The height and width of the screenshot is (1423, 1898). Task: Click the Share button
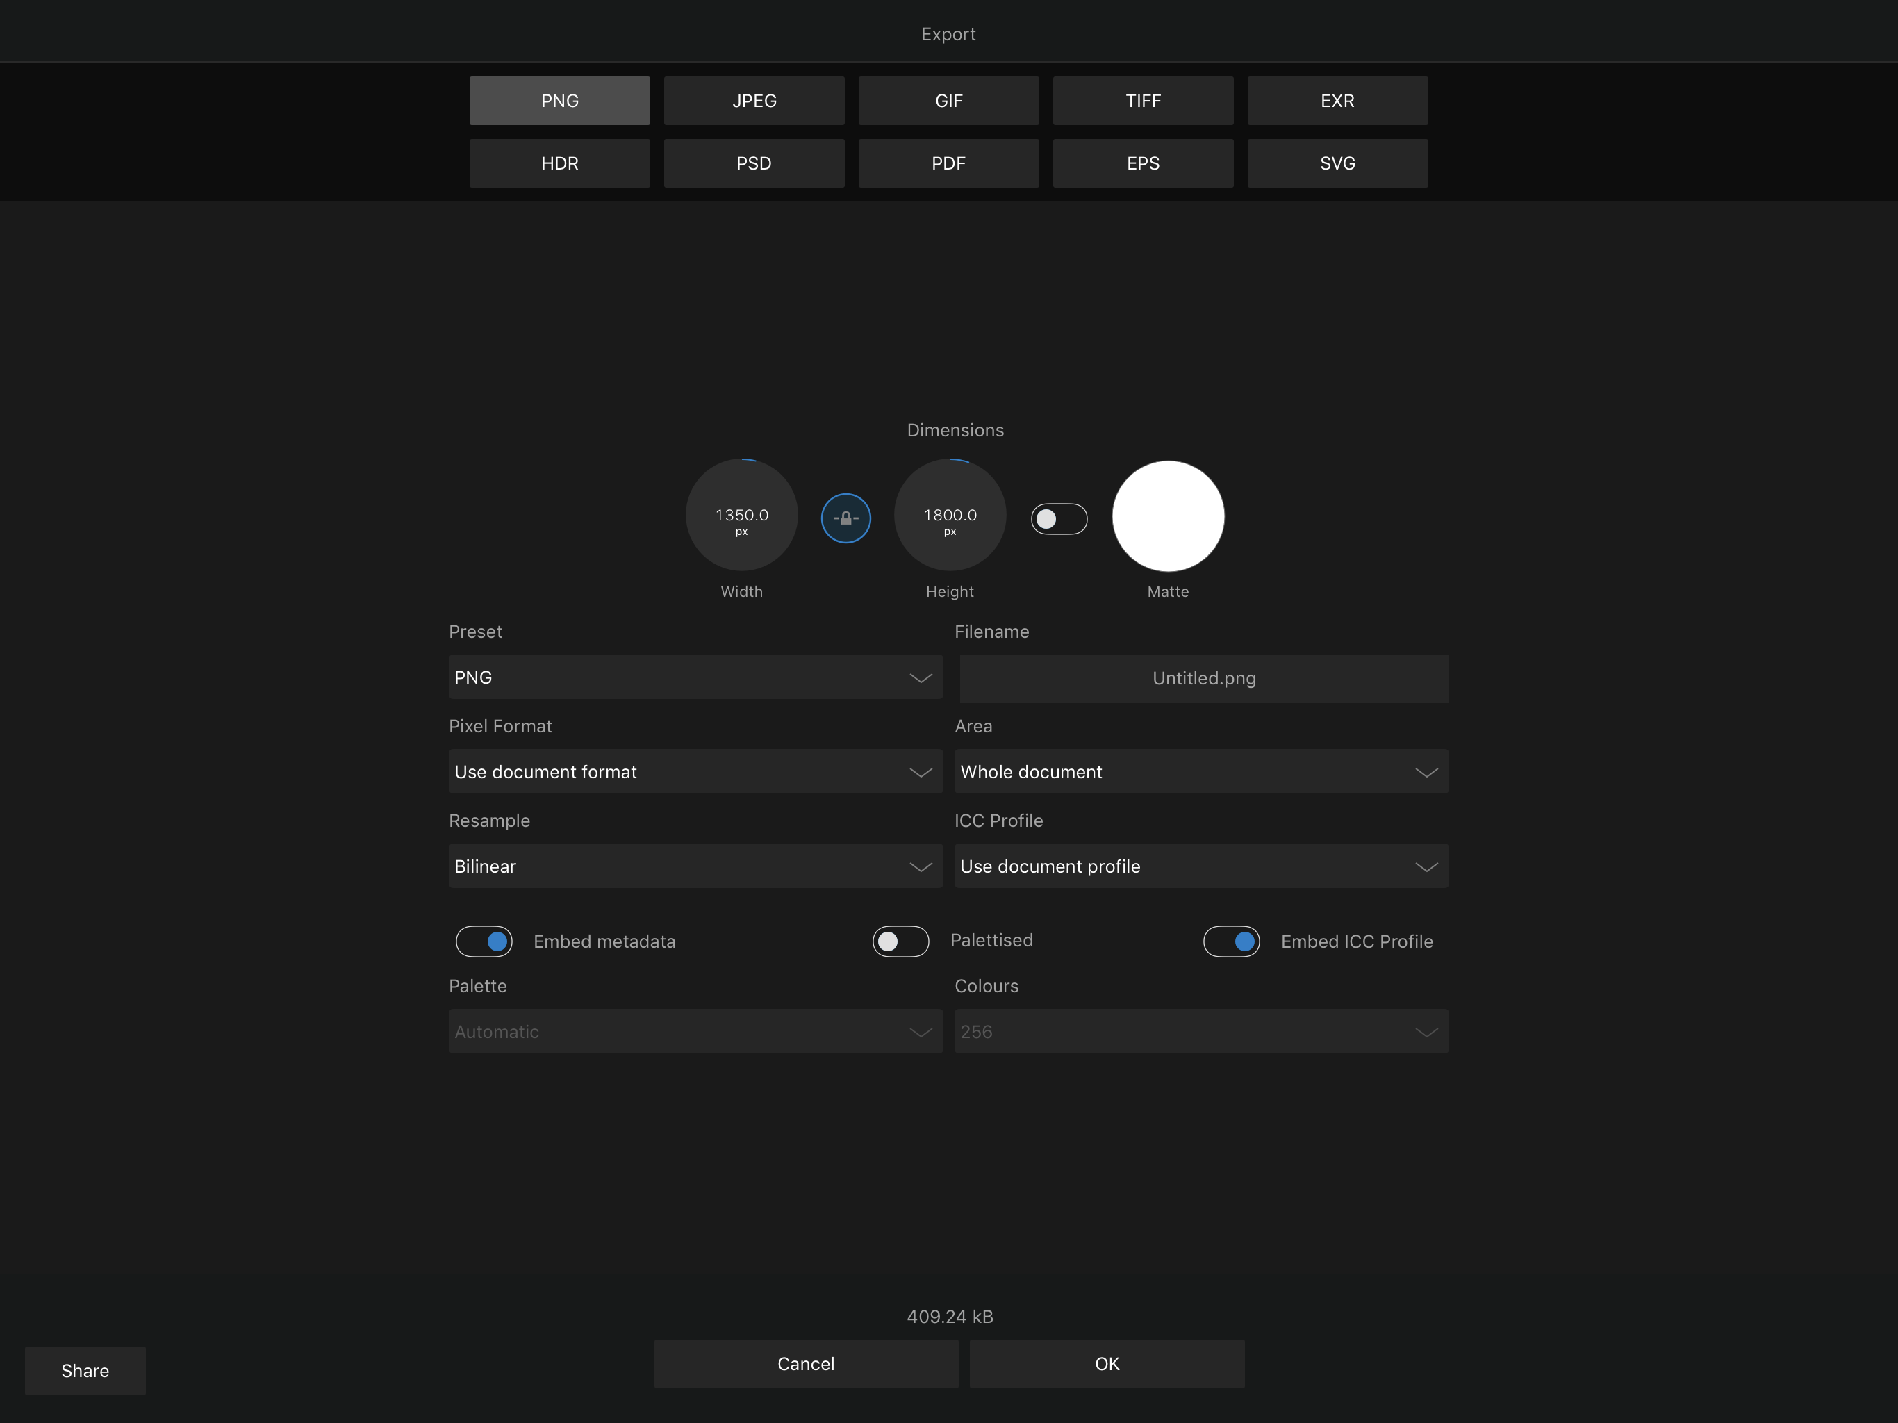(85, 1371)
